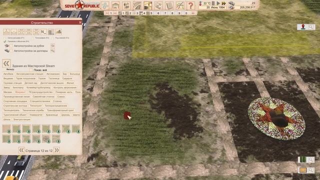The width and height of the screenshot is (320, 180).
Task: Open the help question mark menu
Action: coord(190,5)
